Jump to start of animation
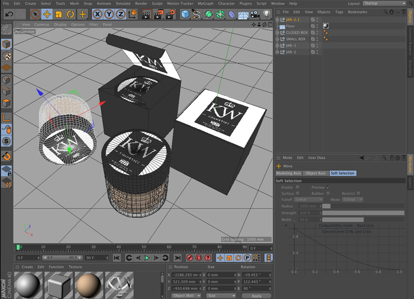The height and width of the screenshot is (299, 414). pos(117,258)
